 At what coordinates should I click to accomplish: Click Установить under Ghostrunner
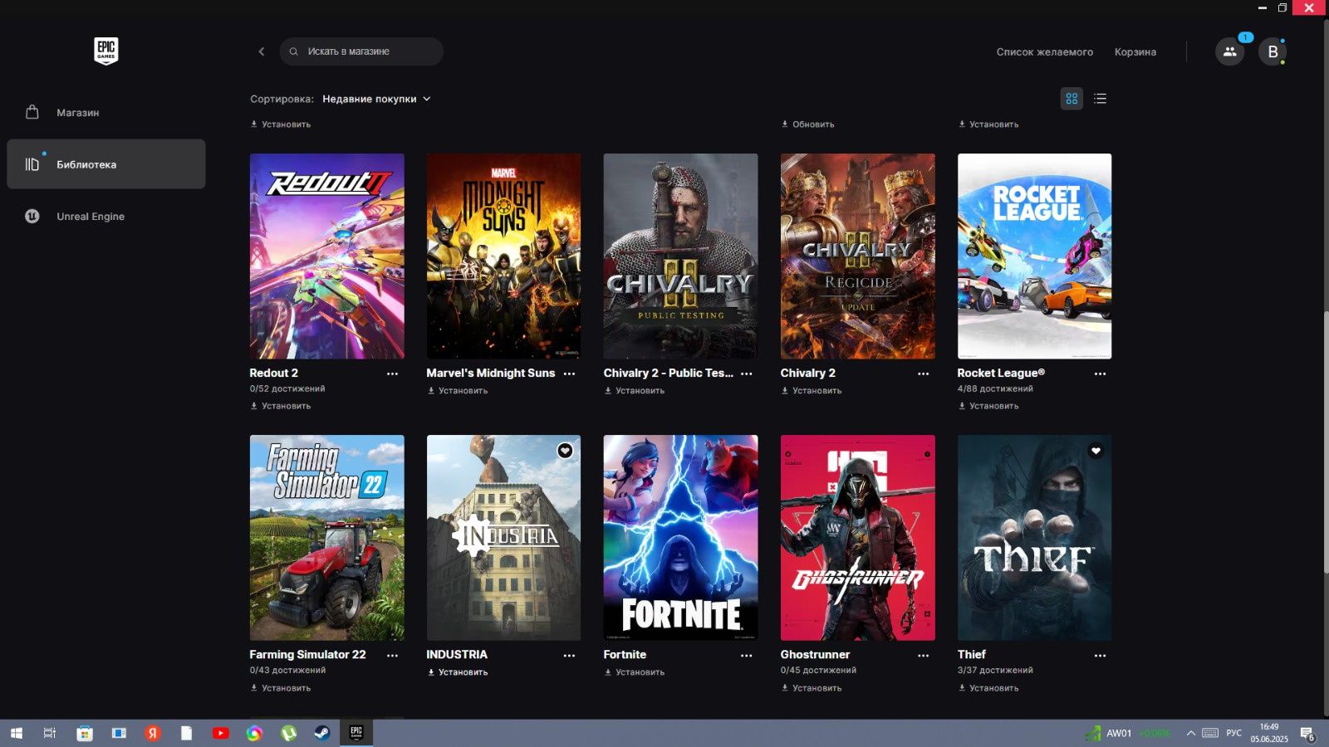tap(812, 688)
